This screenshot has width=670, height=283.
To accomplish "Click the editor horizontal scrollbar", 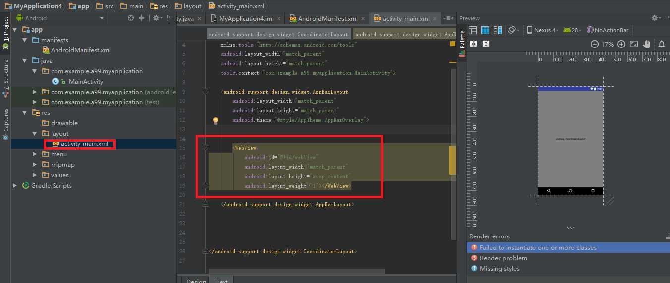I will click(296, 271).
